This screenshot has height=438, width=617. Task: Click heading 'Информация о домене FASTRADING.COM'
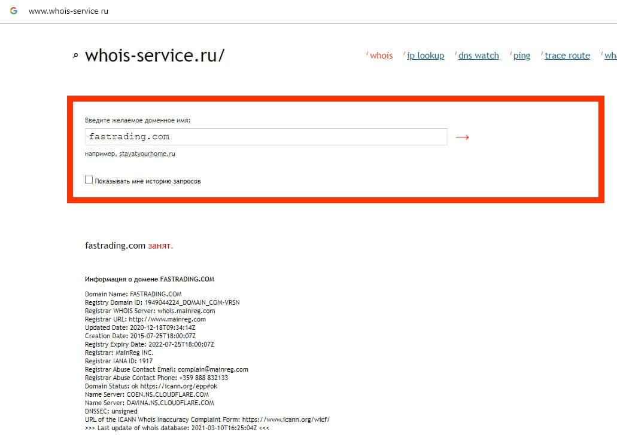[150, 279]
